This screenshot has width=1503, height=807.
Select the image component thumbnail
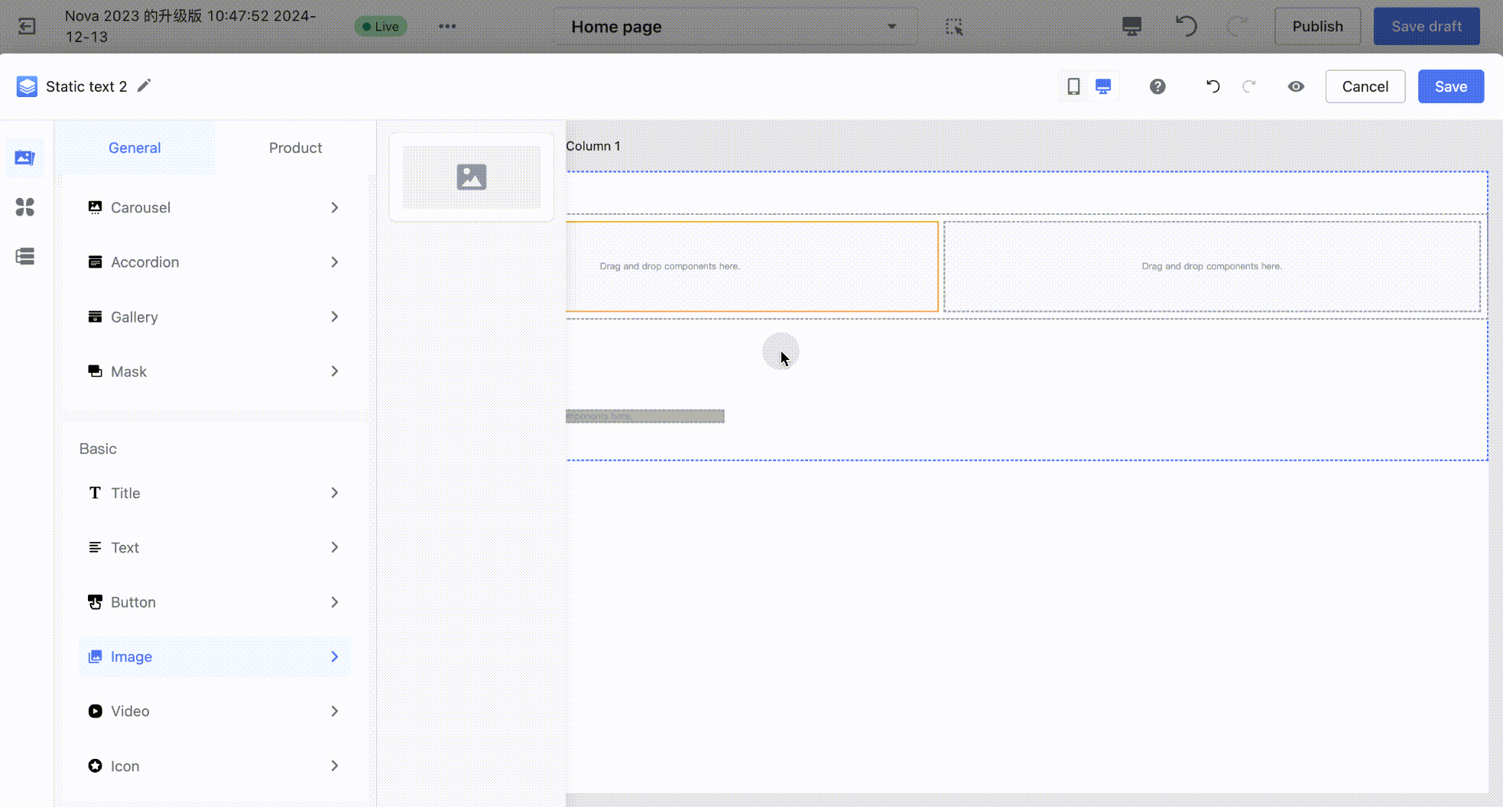tap(472, 177)
